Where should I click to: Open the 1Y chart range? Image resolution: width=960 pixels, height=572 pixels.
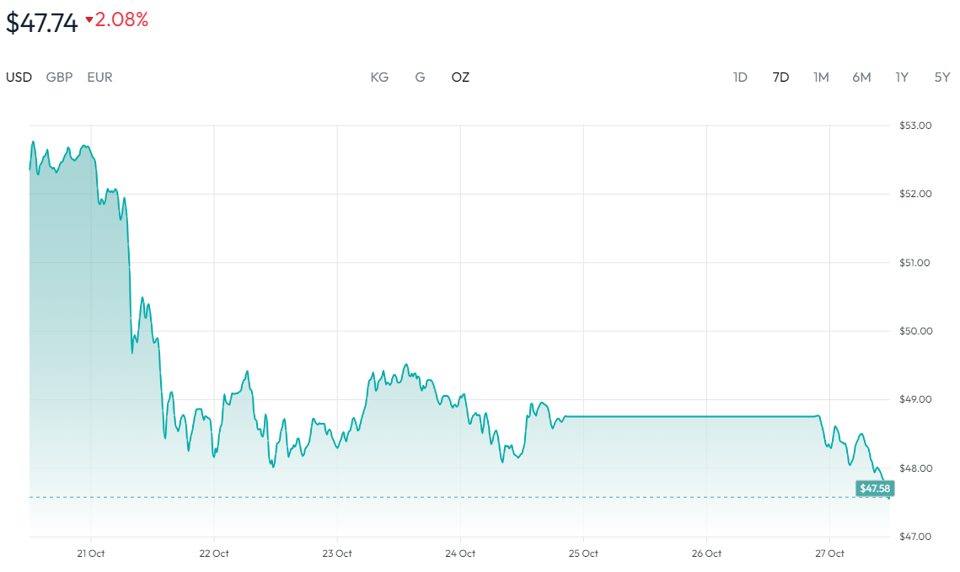click(902, 78)
